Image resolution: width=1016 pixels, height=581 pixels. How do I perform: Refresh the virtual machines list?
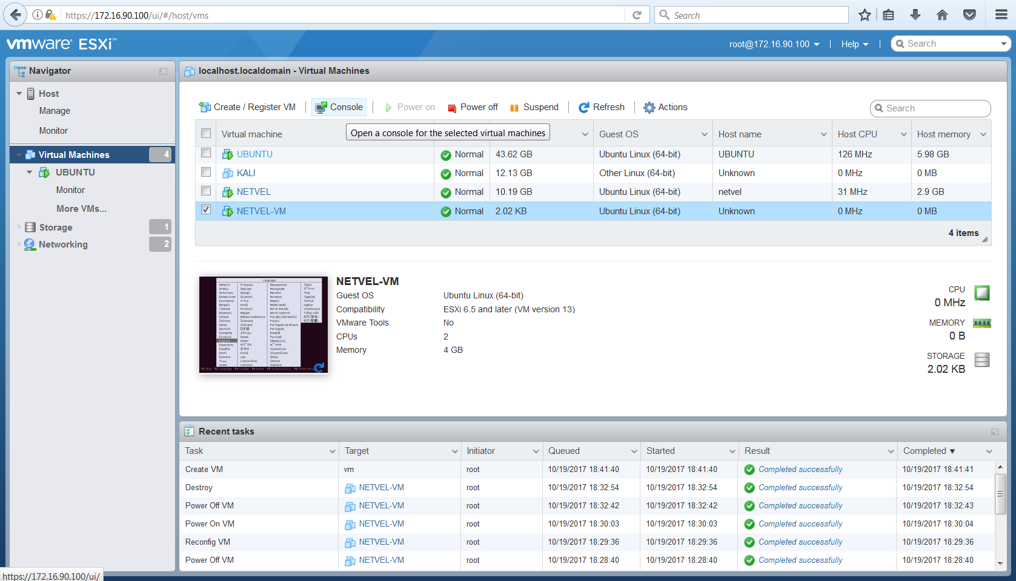tap(602, 107)
